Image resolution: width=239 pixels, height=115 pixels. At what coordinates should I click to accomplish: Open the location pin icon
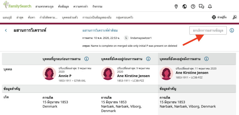click(x=176, y=6)
